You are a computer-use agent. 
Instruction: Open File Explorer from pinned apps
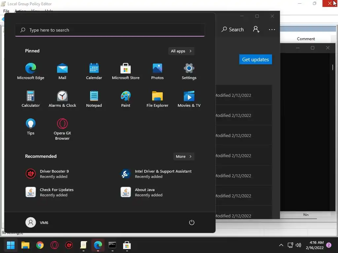tap(157, 99)
